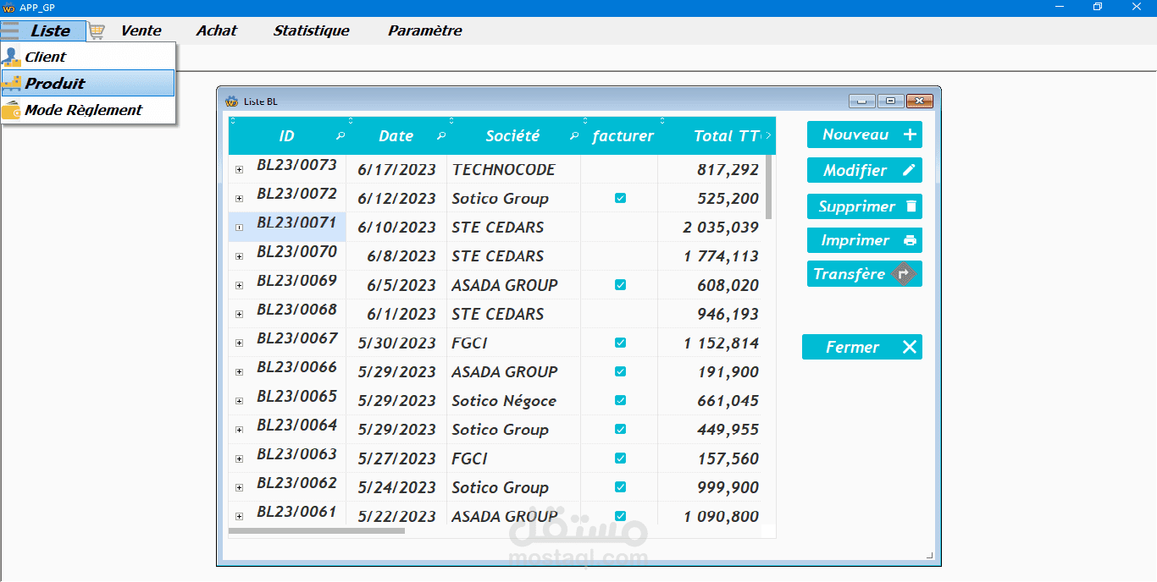Image resolution: width=1157 pixels, height=582 pixels.
Task: Uncheck facturer for BL23/0072 Sotico Group
Action: (x=620, y=198)
